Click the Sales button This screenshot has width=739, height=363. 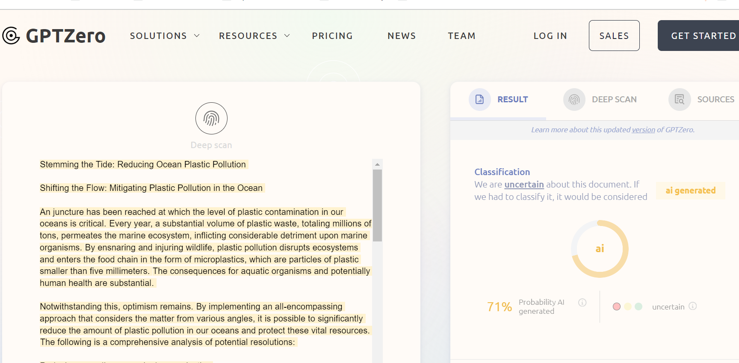pyautogui.click(x=614, y=36)
